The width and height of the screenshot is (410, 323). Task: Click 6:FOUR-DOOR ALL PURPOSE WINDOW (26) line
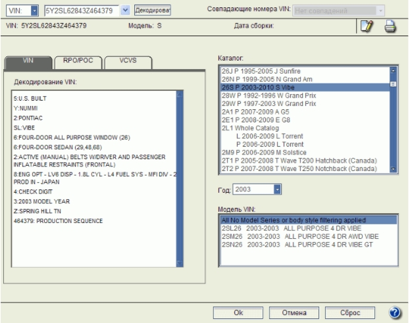pyautogui.click(x=72, y=137)
